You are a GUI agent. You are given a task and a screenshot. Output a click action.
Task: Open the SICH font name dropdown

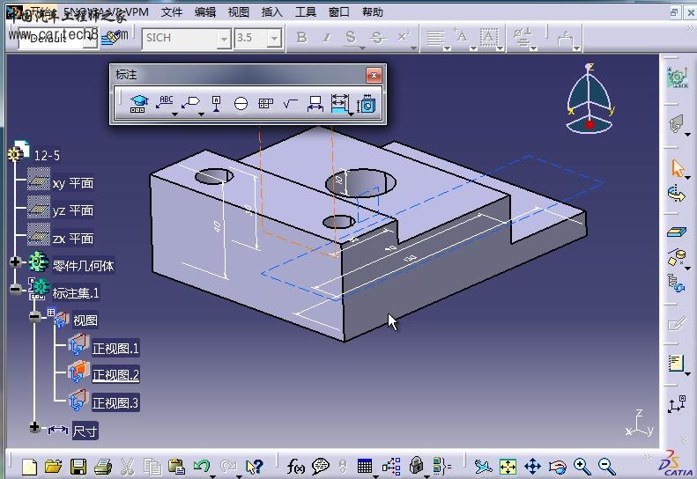(x=224, y=39)
